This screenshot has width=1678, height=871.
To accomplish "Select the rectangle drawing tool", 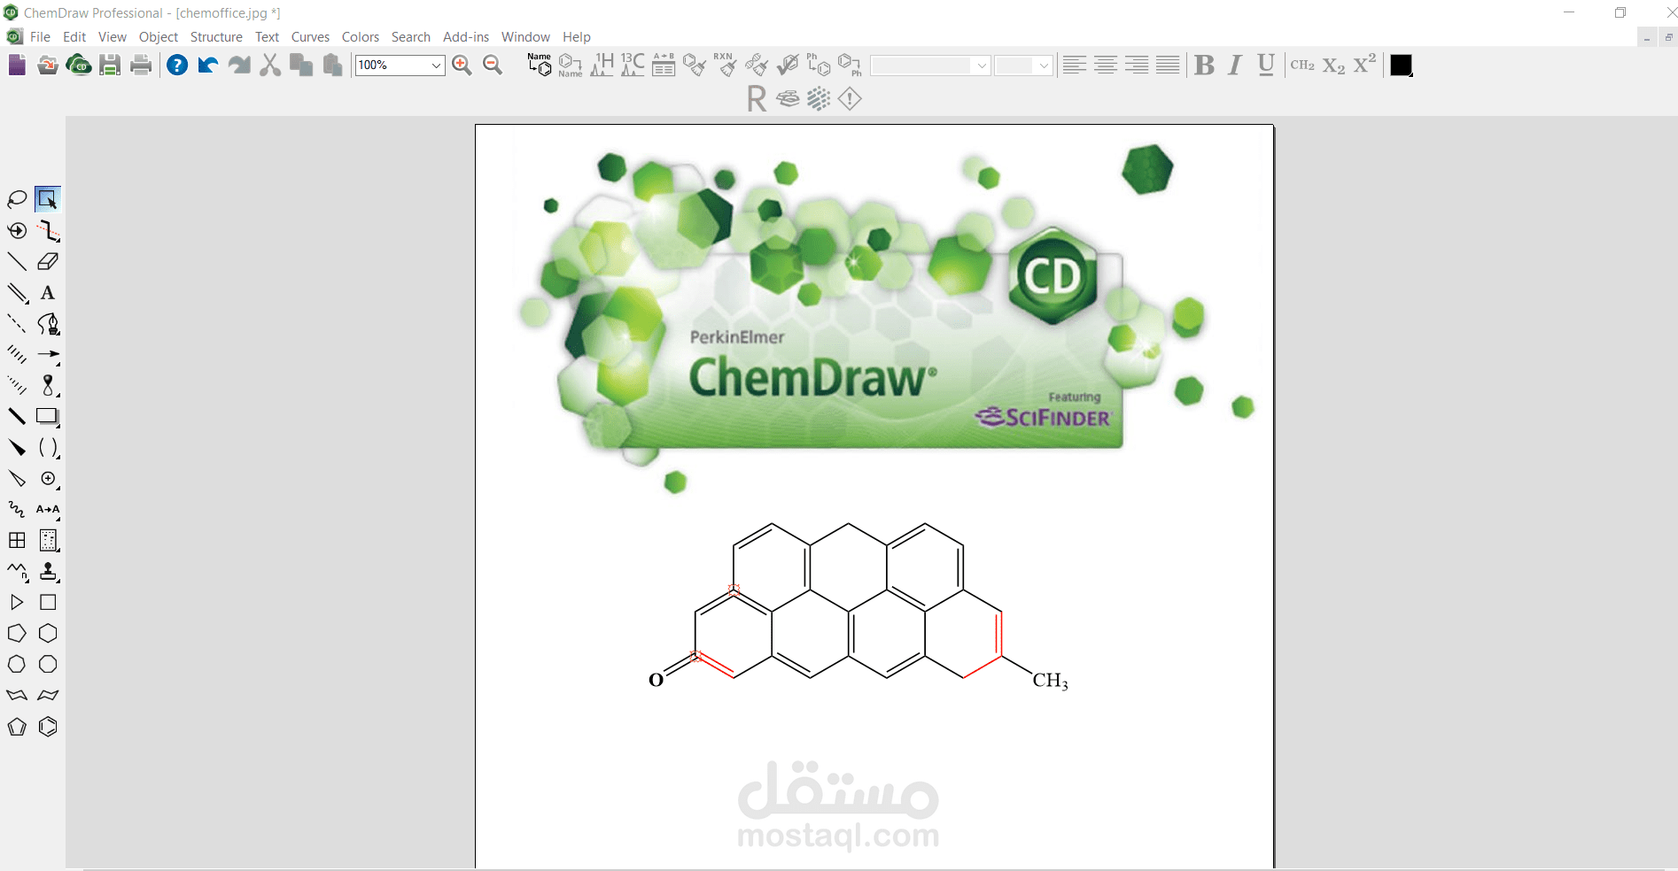I will (x=48, y=417).
